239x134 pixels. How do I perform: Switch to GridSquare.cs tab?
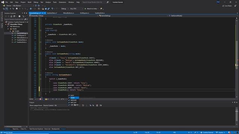[84, 13]
